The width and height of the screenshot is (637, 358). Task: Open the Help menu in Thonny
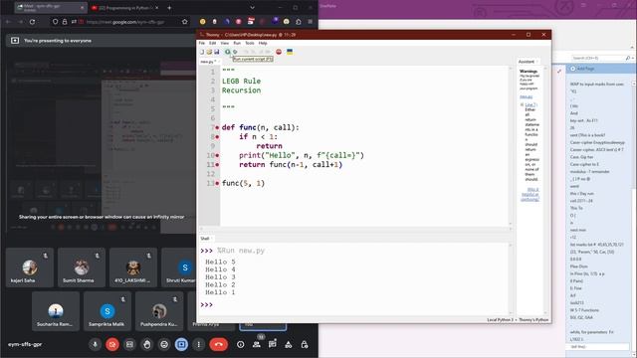[x=263, y=43]
